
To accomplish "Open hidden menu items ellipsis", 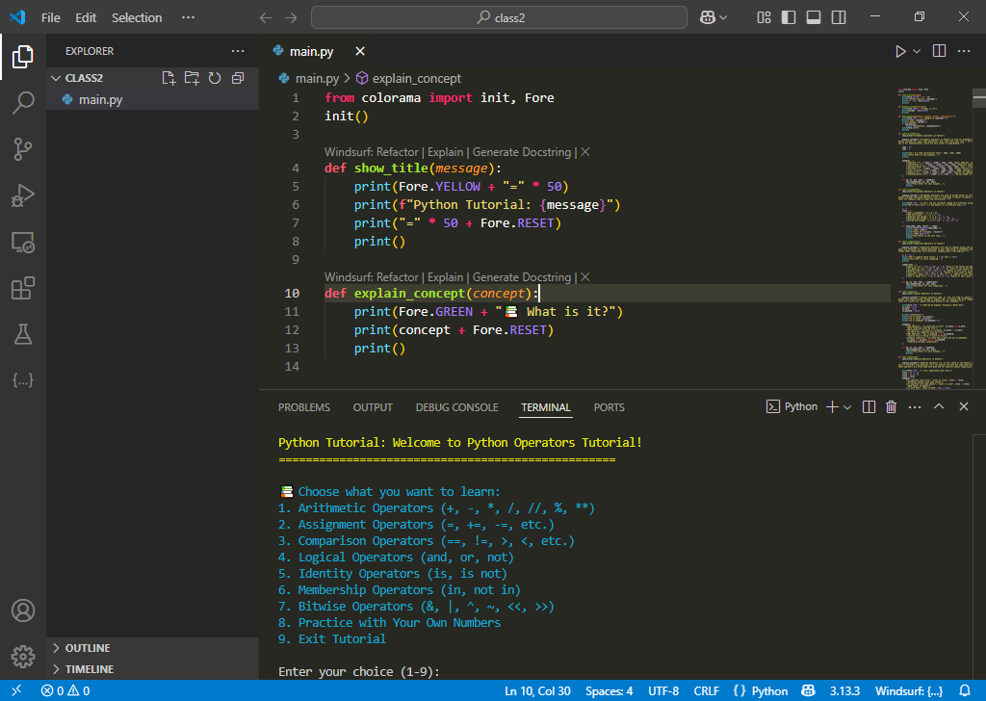I will coord(188,17).
